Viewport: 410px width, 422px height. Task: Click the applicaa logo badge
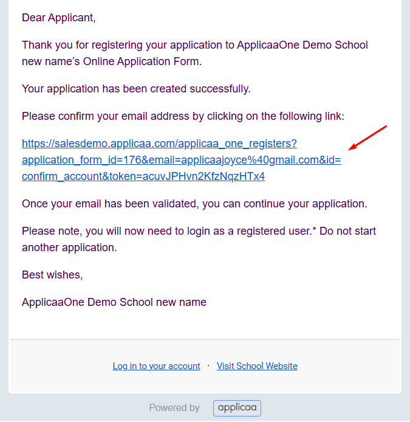tap(237, 408)
